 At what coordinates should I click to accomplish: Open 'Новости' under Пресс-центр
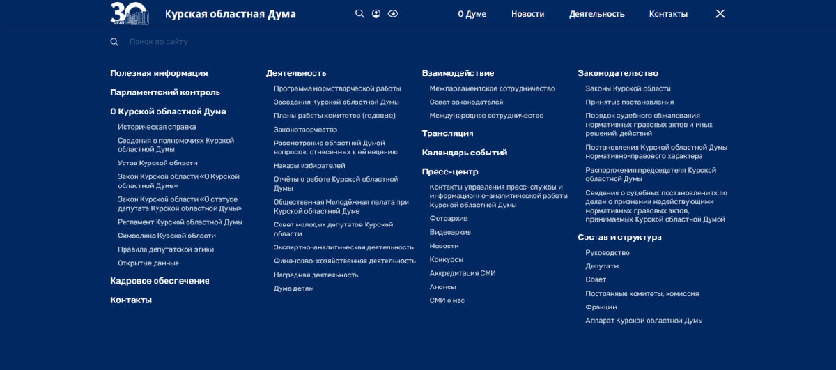coord(444,246)
